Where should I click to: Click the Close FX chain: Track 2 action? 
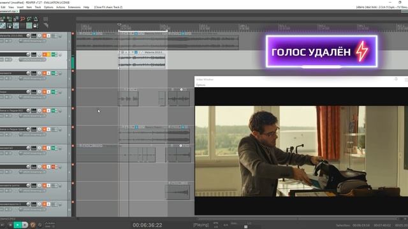pyautogui.click(x=108, y=7)
